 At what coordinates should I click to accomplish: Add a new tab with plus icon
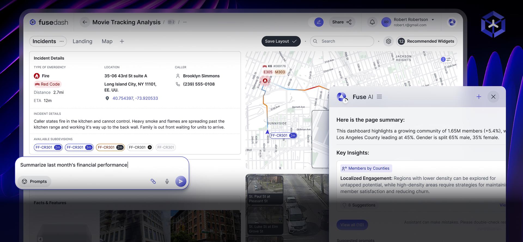(122, 41)
